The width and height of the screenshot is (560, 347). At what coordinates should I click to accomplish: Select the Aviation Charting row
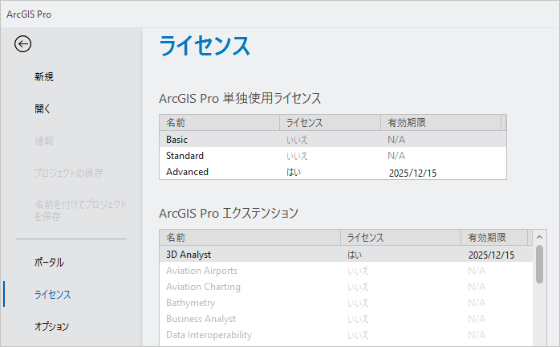346,287
